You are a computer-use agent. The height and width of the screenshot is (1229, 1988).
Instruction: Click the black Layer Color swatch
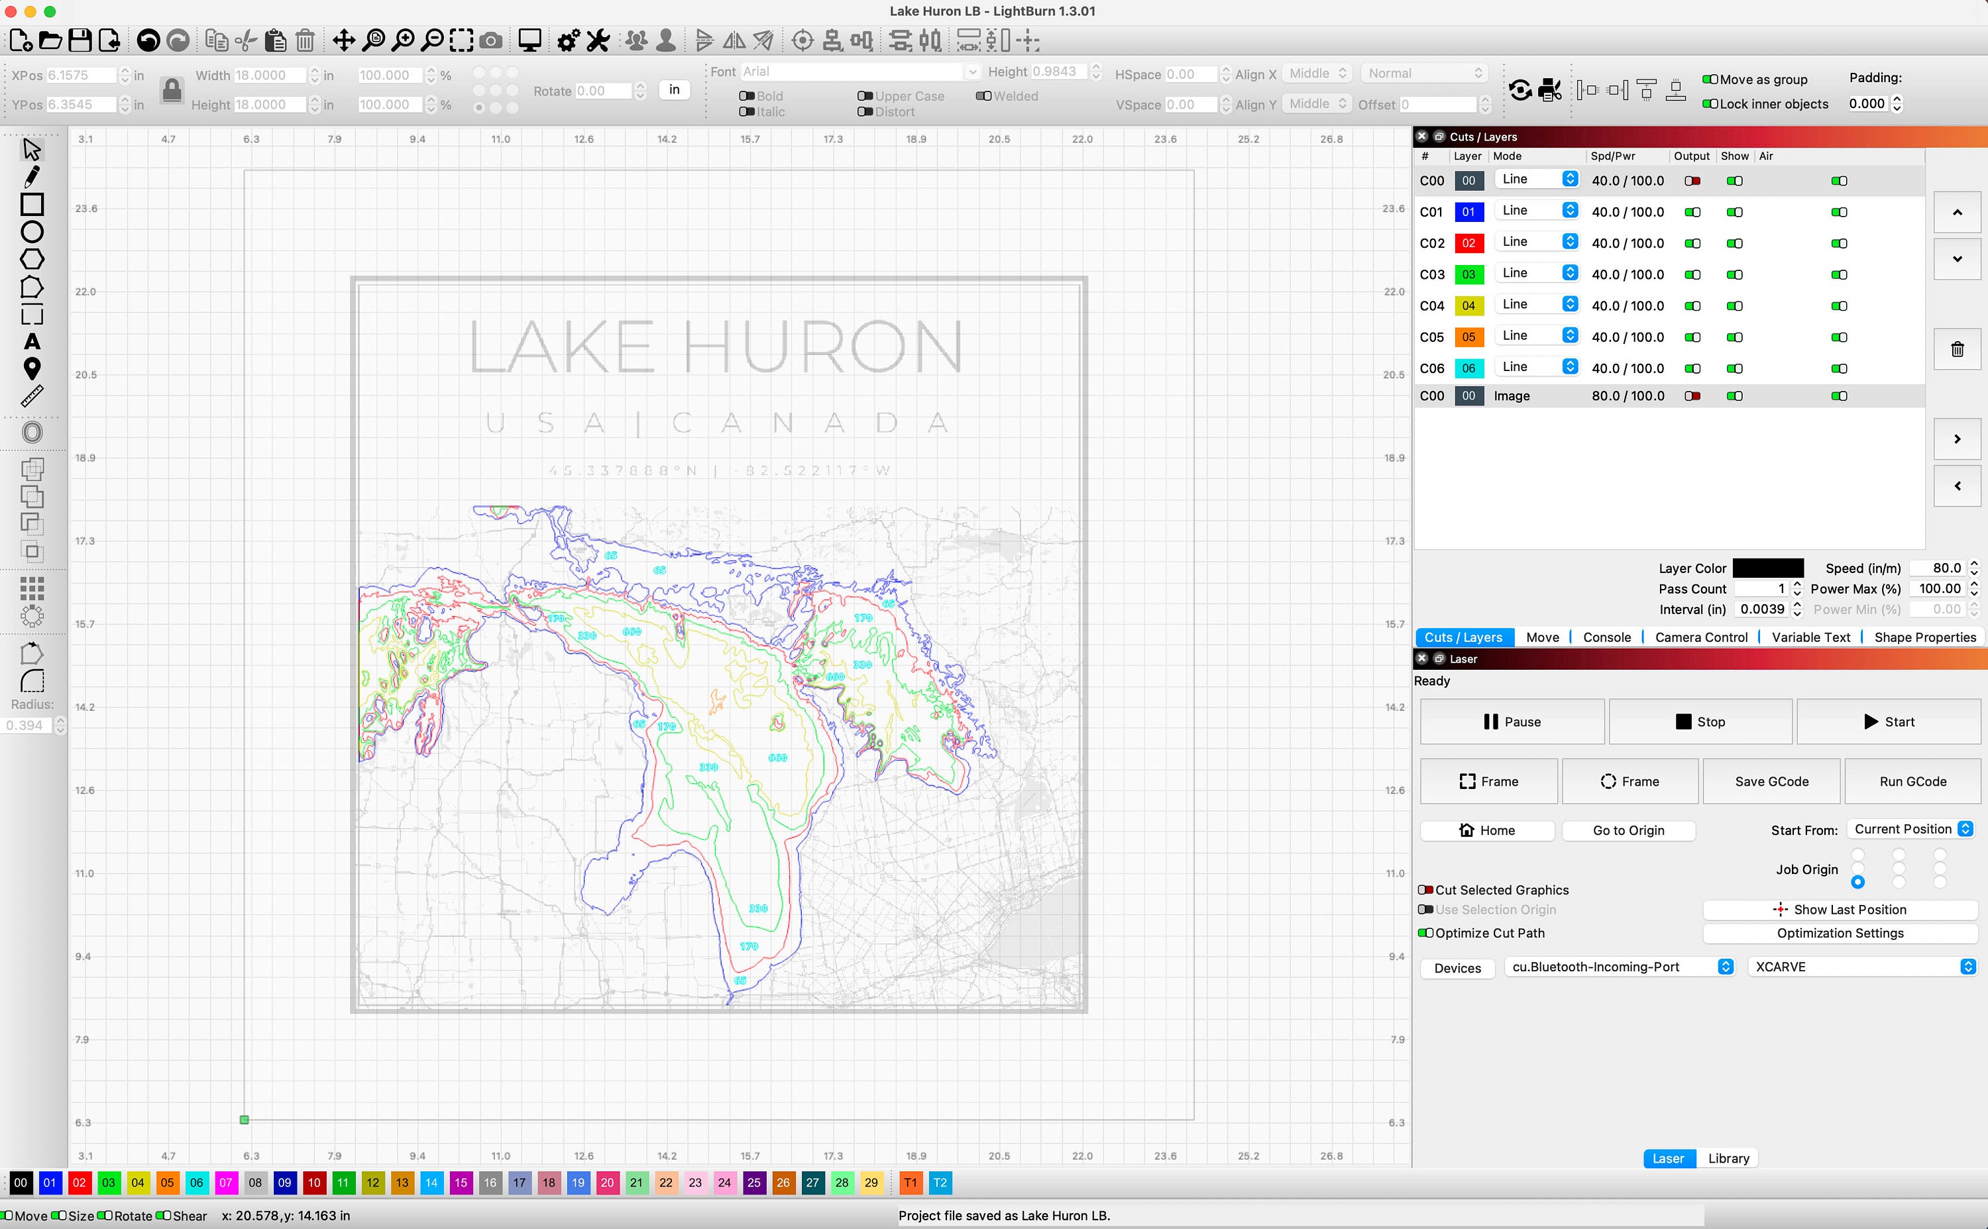click(x=1768, y=568)
